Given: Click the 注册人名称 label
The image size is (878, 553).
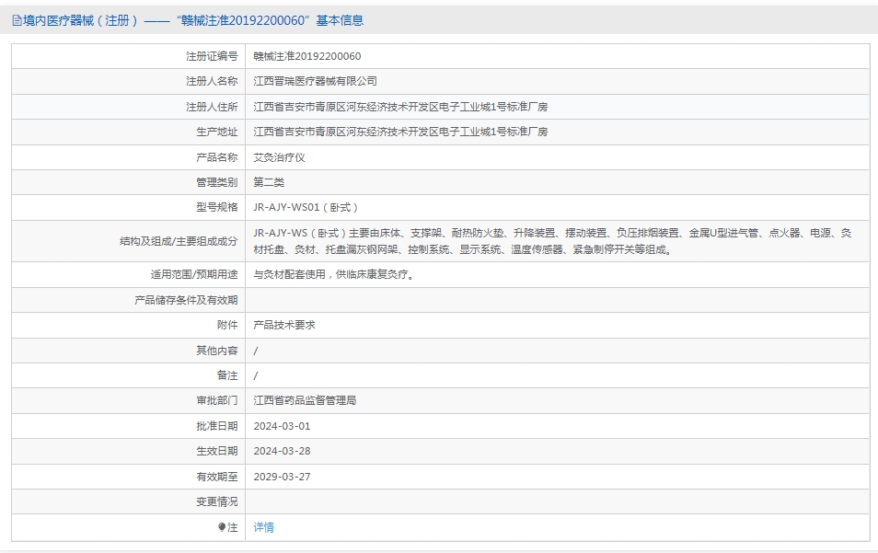Looking at the screenshot, I should coord(213,81).
